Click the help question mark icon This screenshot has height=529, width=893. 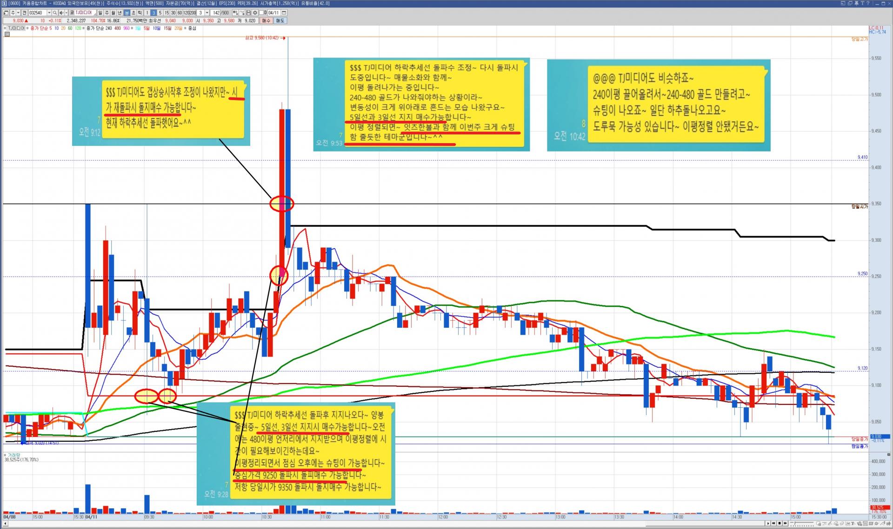tap(868, 3)
